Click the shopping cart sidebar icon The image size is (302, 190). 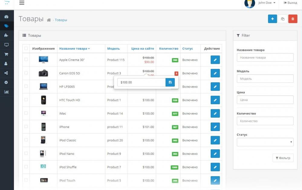(x=6, y=54)
